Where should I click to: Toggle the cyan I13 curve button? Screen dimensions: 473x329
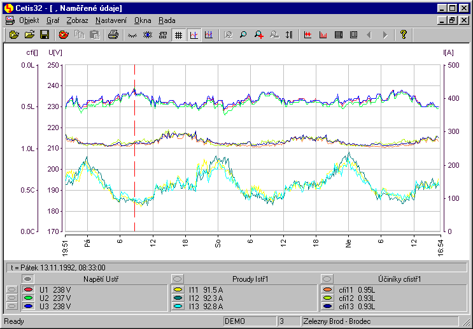click(x=178, y=307)
